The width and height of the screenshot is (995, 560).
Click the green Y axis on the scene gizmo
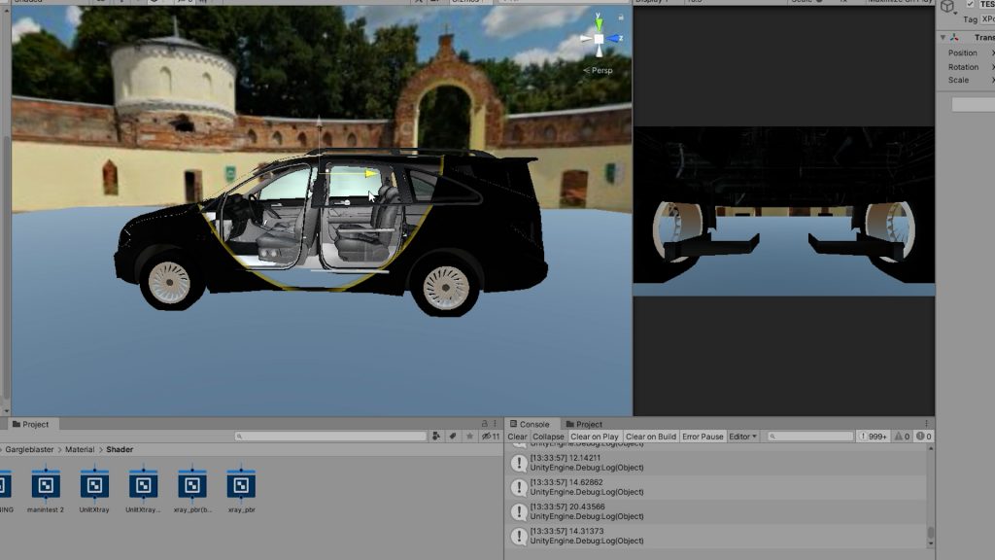599,22
